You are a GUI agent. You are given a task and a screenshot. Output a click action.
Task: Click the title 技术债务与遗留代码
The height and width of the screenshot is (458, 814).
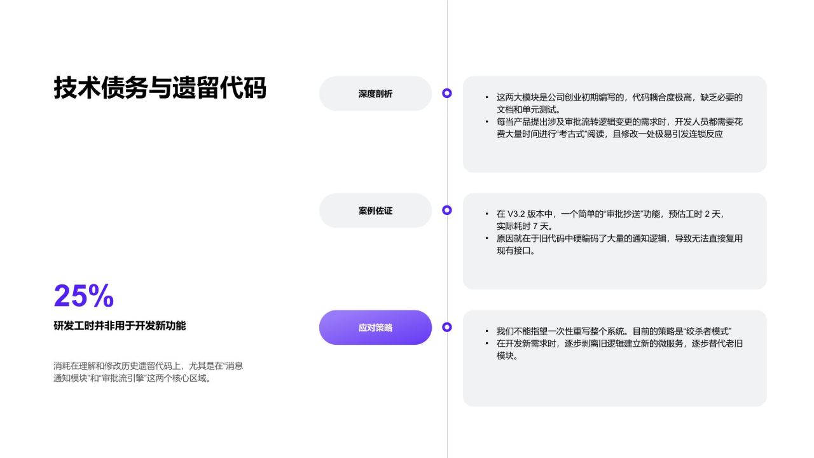coord(160,88)
